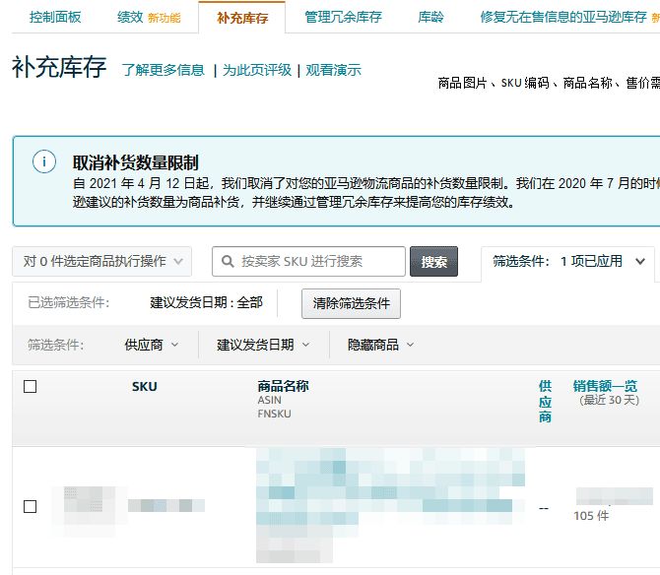The width and height of the screenshot is (660, 575).
Task: Click the 清除筛选条件 button
Action: click(351, 303)
